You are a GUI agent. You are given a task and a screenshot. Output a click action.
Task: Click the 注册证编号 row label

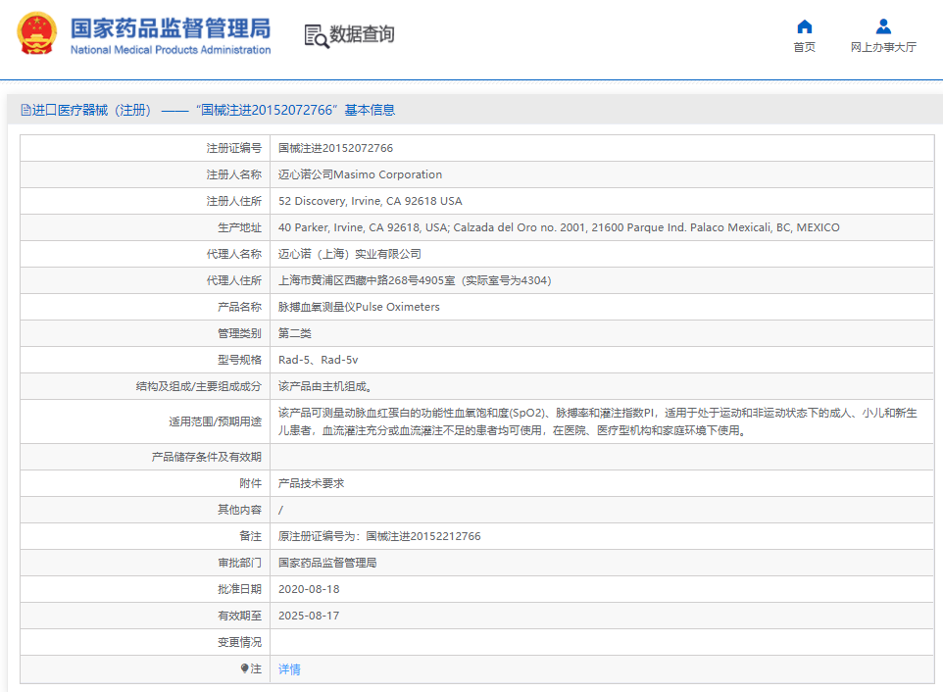coord(234,148)
